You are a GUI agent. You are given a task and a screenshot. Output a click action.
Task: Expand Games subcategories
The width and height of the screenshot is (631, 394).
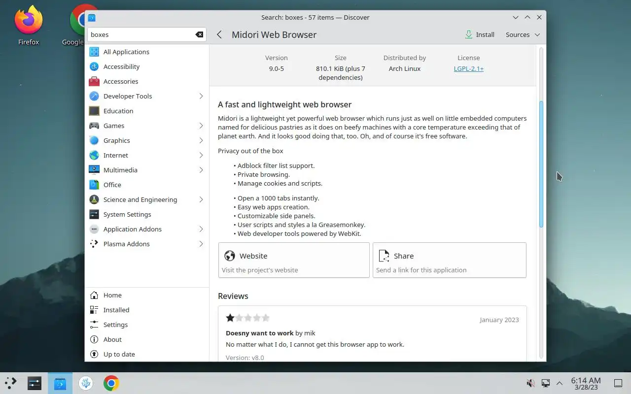click(201, 126)
